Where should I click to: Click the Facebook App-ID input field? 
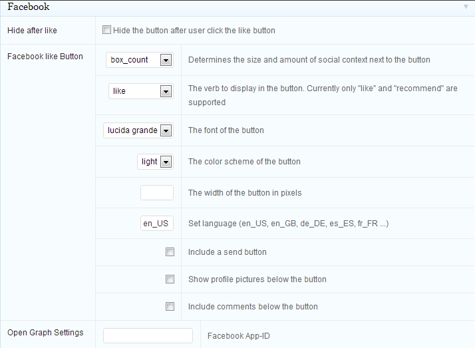coord(148,335)
